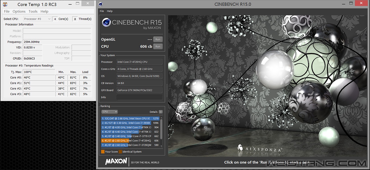Image resolution: width=370 pixels, height=170 pixels.
Task: Click the CPU score 606 cb
Action: 146,46
